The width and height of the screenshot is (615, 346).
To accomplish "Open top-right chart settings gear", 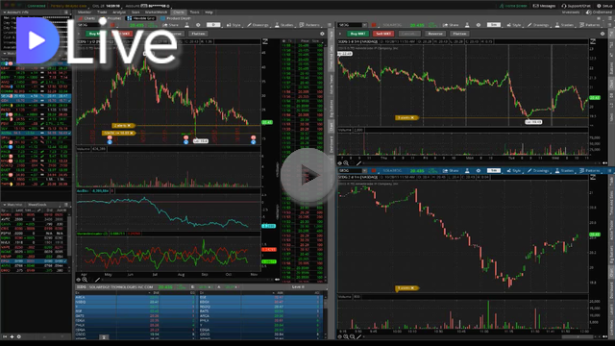I will pos(479,25).
